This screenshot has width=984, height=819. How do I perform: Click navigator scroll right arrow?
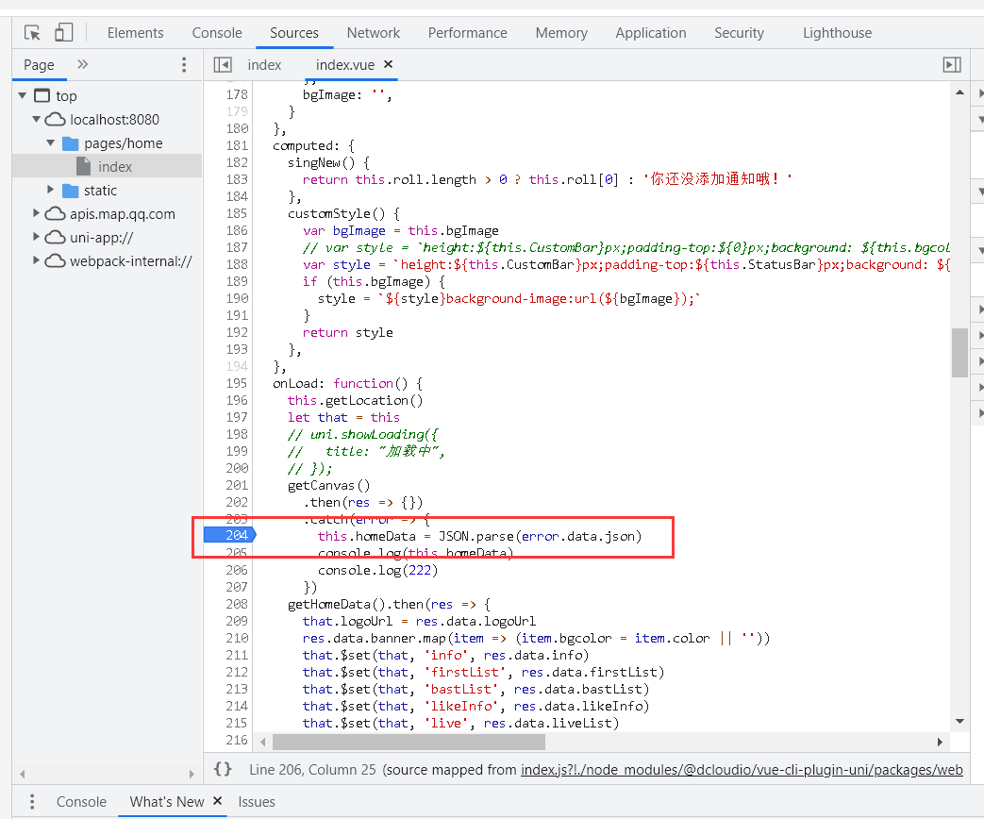click(192, 774)
